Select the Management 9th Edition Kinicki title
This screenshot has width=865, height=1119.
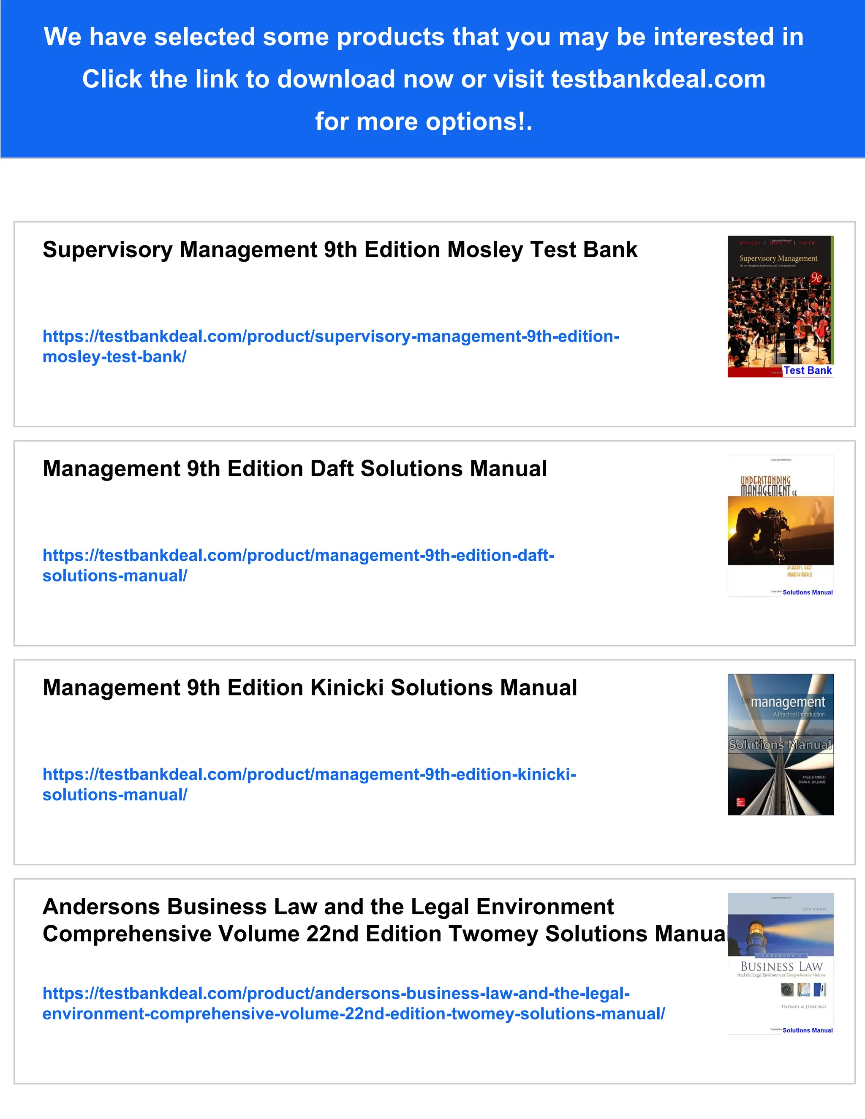(x=310, y=687)
